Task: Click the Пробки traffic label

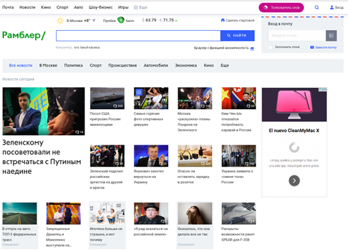Action: (x=109, y=21)
